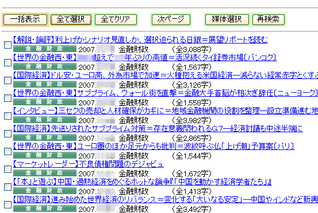318x213 pixels.
Task: Open 【マーケットレーダー】不良債権問題のデジャビュ link
Action: coord(89,164)
